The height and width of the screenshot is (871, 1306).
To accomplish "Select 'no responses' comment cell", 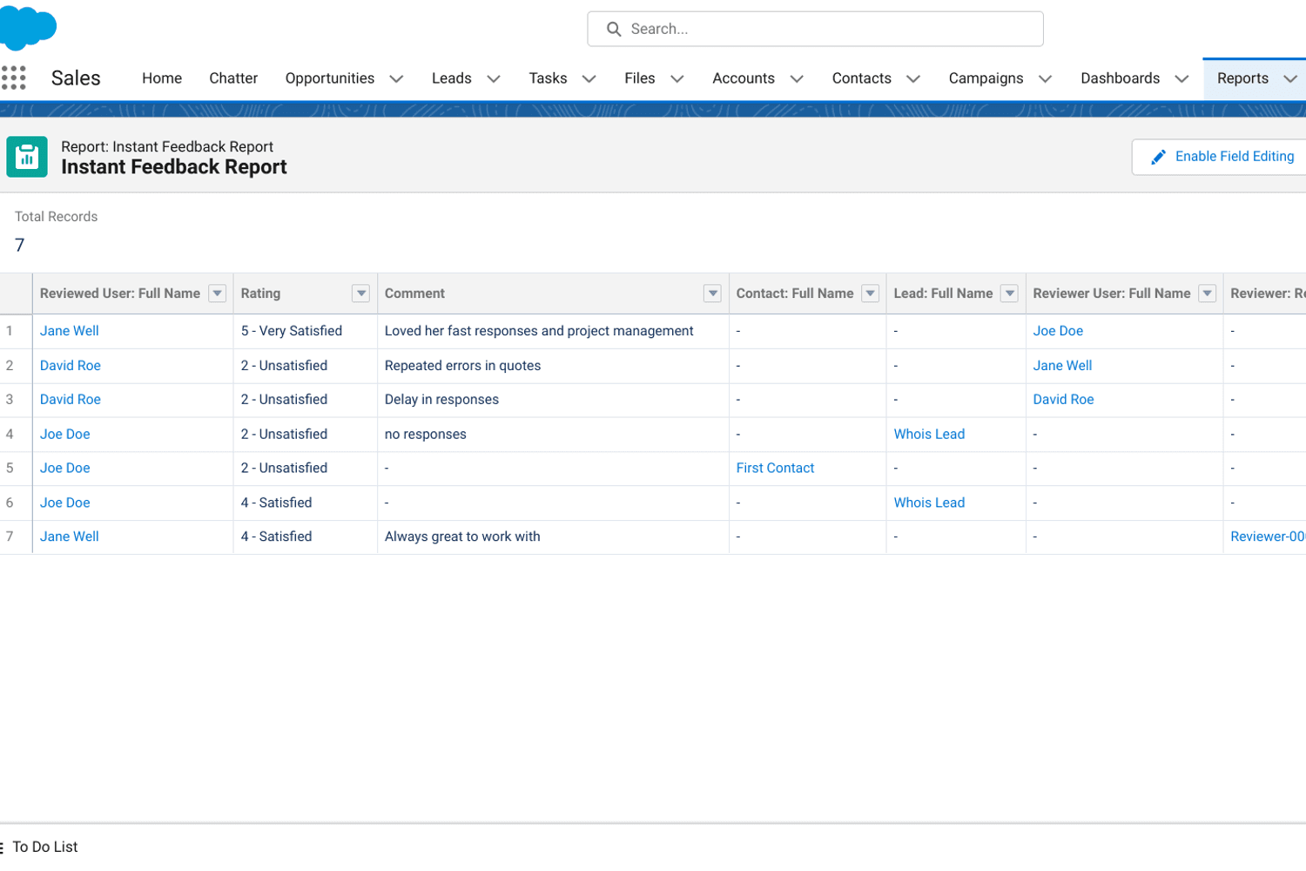I will (554, 434).
